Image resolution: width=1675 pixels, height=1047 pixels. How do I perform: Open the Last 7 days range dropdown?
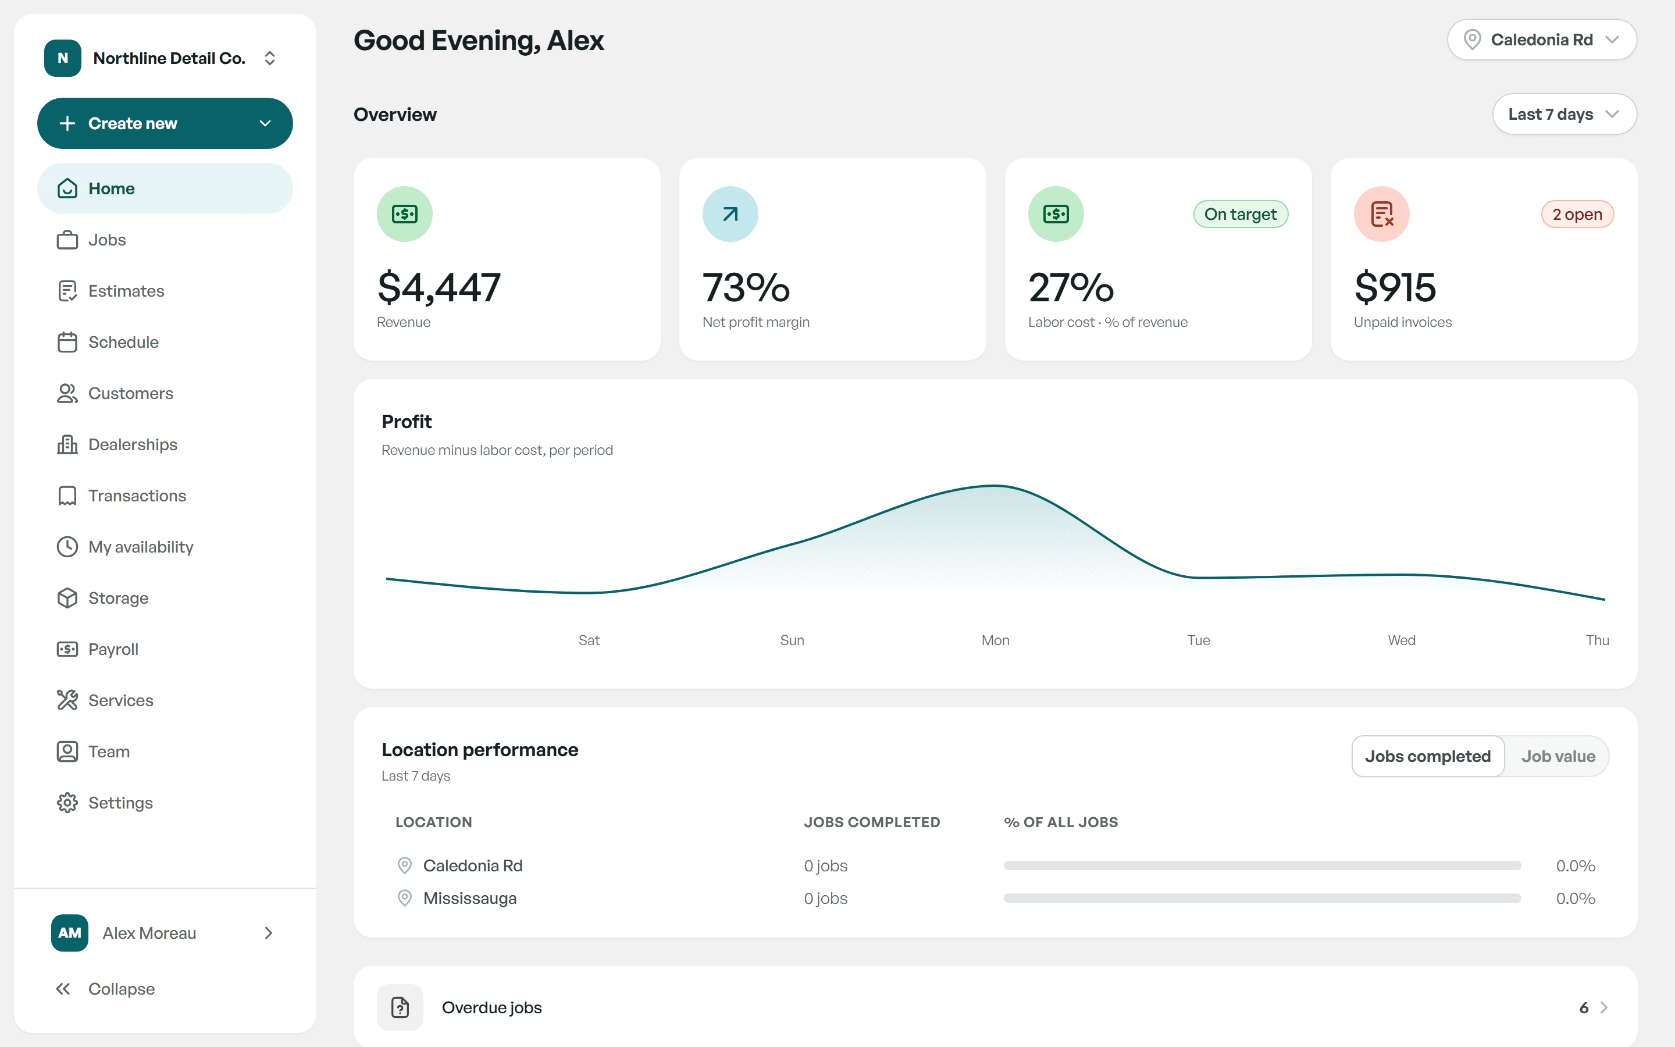(x=1564, y=114)
